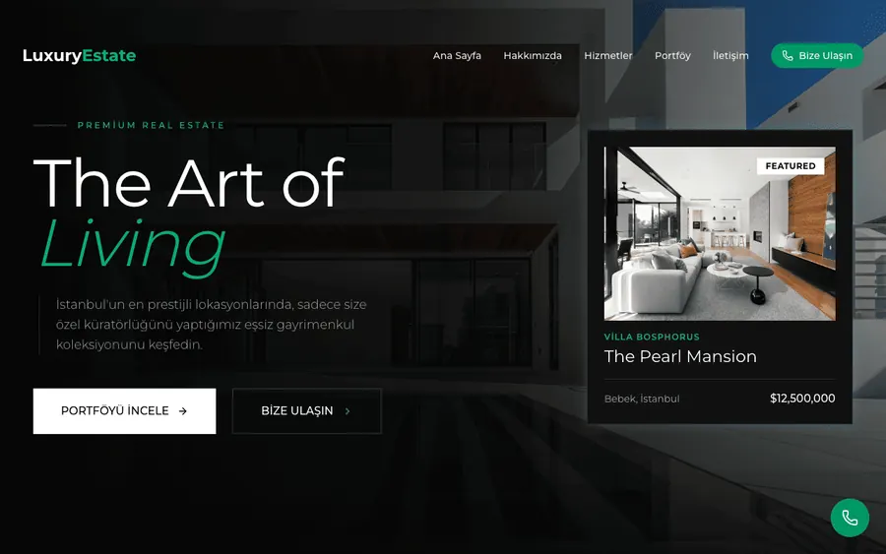Open the Portföy navigation link

pyautogui.click(x=672, y=55)
